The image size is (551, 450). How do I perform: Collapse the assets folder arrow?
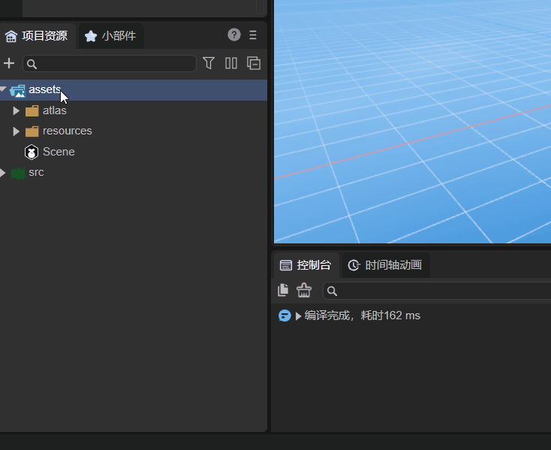[4, 90]
